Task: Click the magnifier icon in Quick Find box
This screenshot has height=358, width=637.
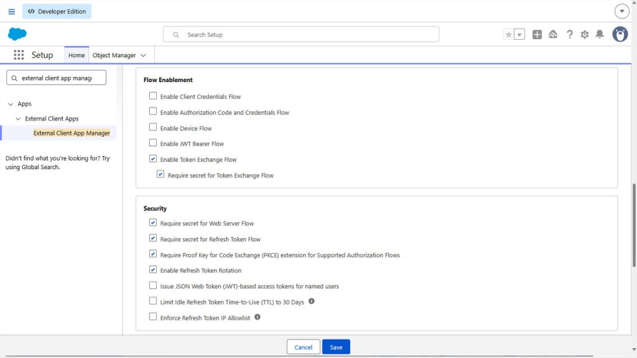Action: [x=14, y=78]
